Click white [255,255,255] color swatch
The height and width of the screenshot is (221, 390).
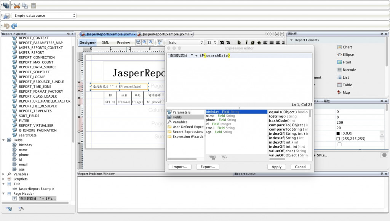click(338, 139)
